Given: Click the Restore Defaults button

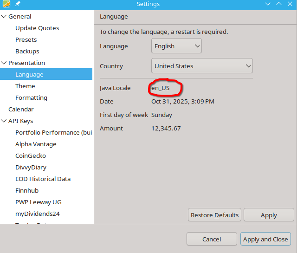Looking at the screenshot, I should 214,215.
